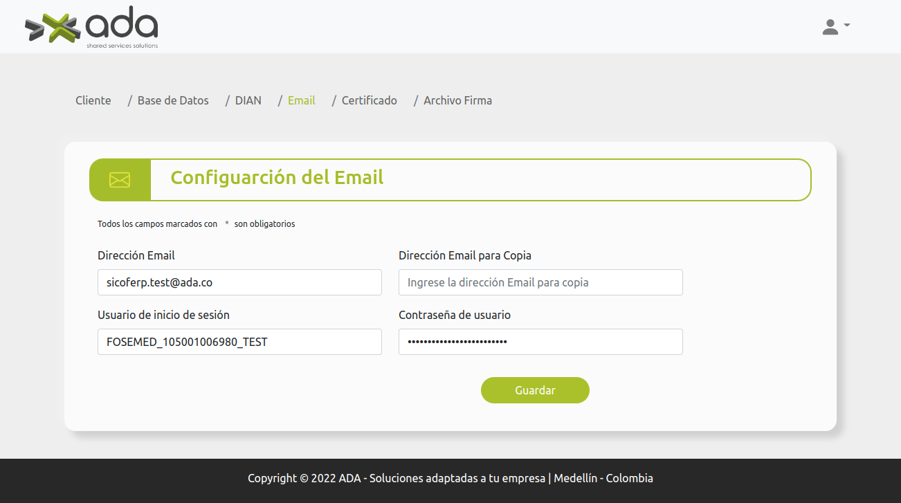Click the Guardar button
The height and width of the screenshot is (503, 901).
(x=535, y=390)
